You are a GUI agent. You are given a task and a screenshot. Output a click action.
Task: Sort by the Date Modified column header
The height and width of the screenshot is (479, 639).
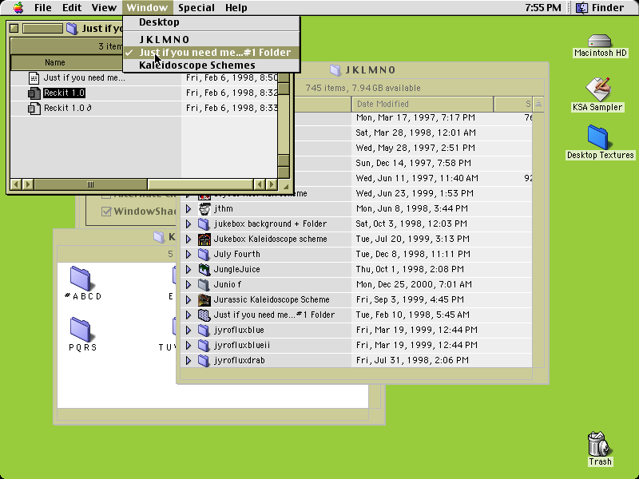click(x=423, y=104)
